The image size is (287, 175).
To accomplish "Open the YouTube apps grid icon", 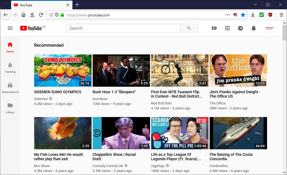I will 227,28.
